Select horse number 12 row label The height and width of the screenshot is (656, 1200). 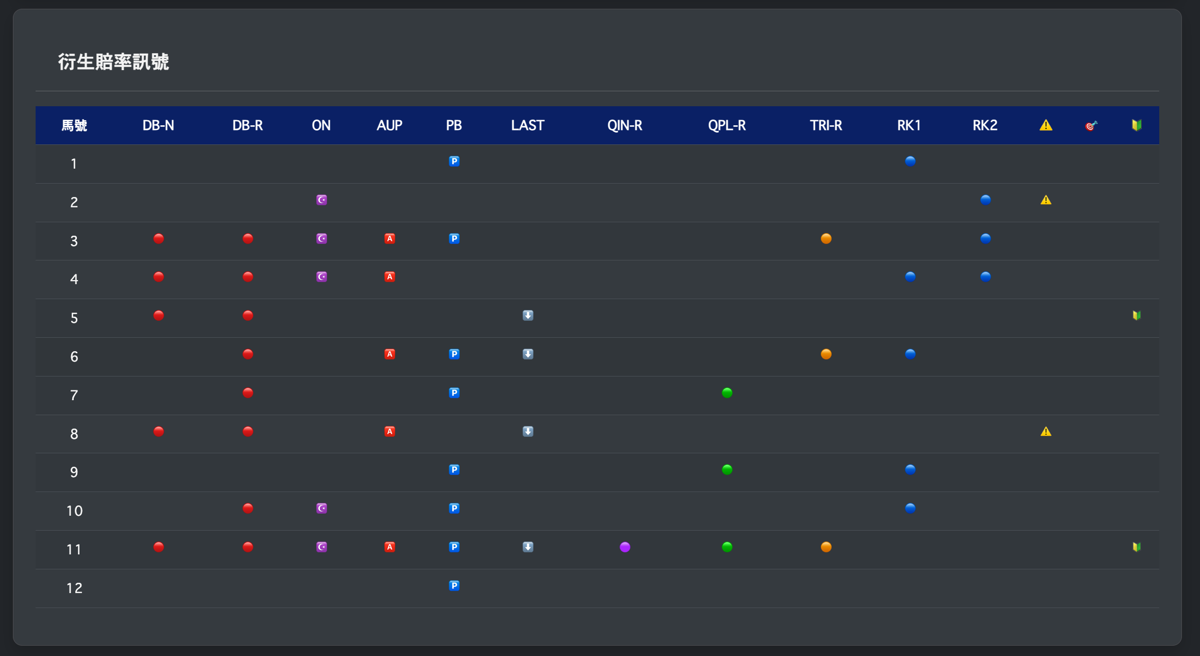[74, 588]
